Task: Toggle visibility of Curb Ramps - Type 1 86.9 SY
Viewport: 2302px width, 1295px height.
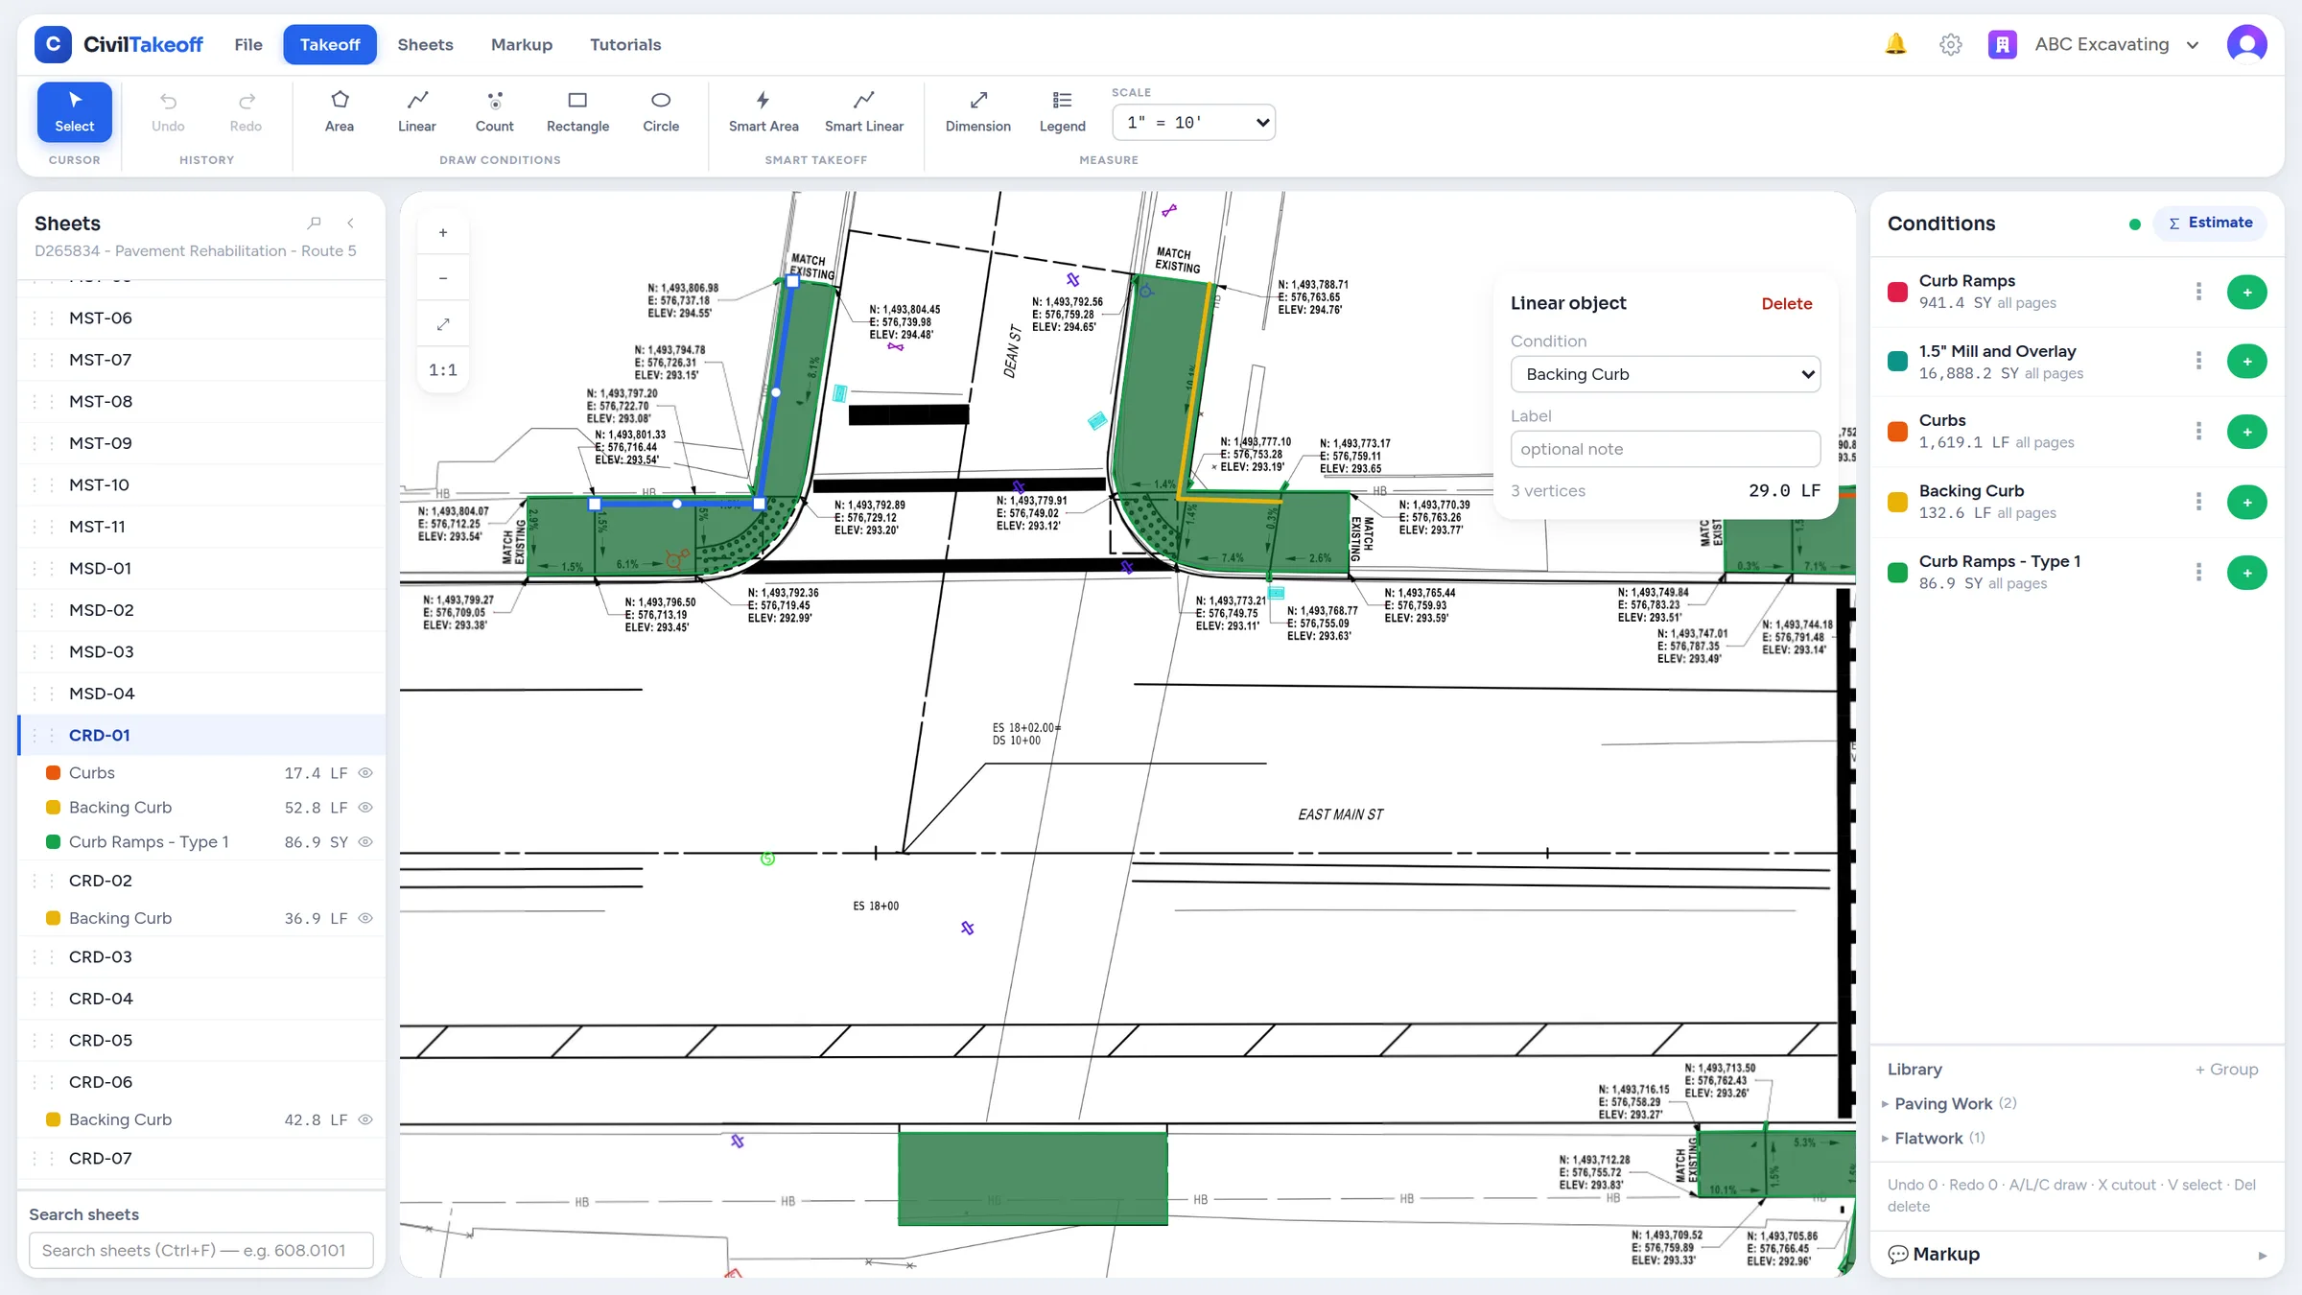Action: point(365,842)
